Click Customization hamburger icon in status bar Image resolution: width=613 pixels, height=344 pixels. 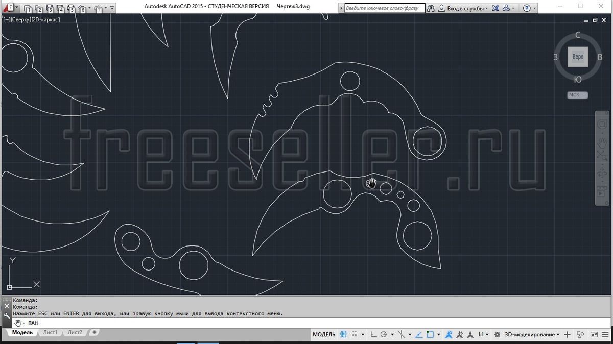[x=607, y=335]
